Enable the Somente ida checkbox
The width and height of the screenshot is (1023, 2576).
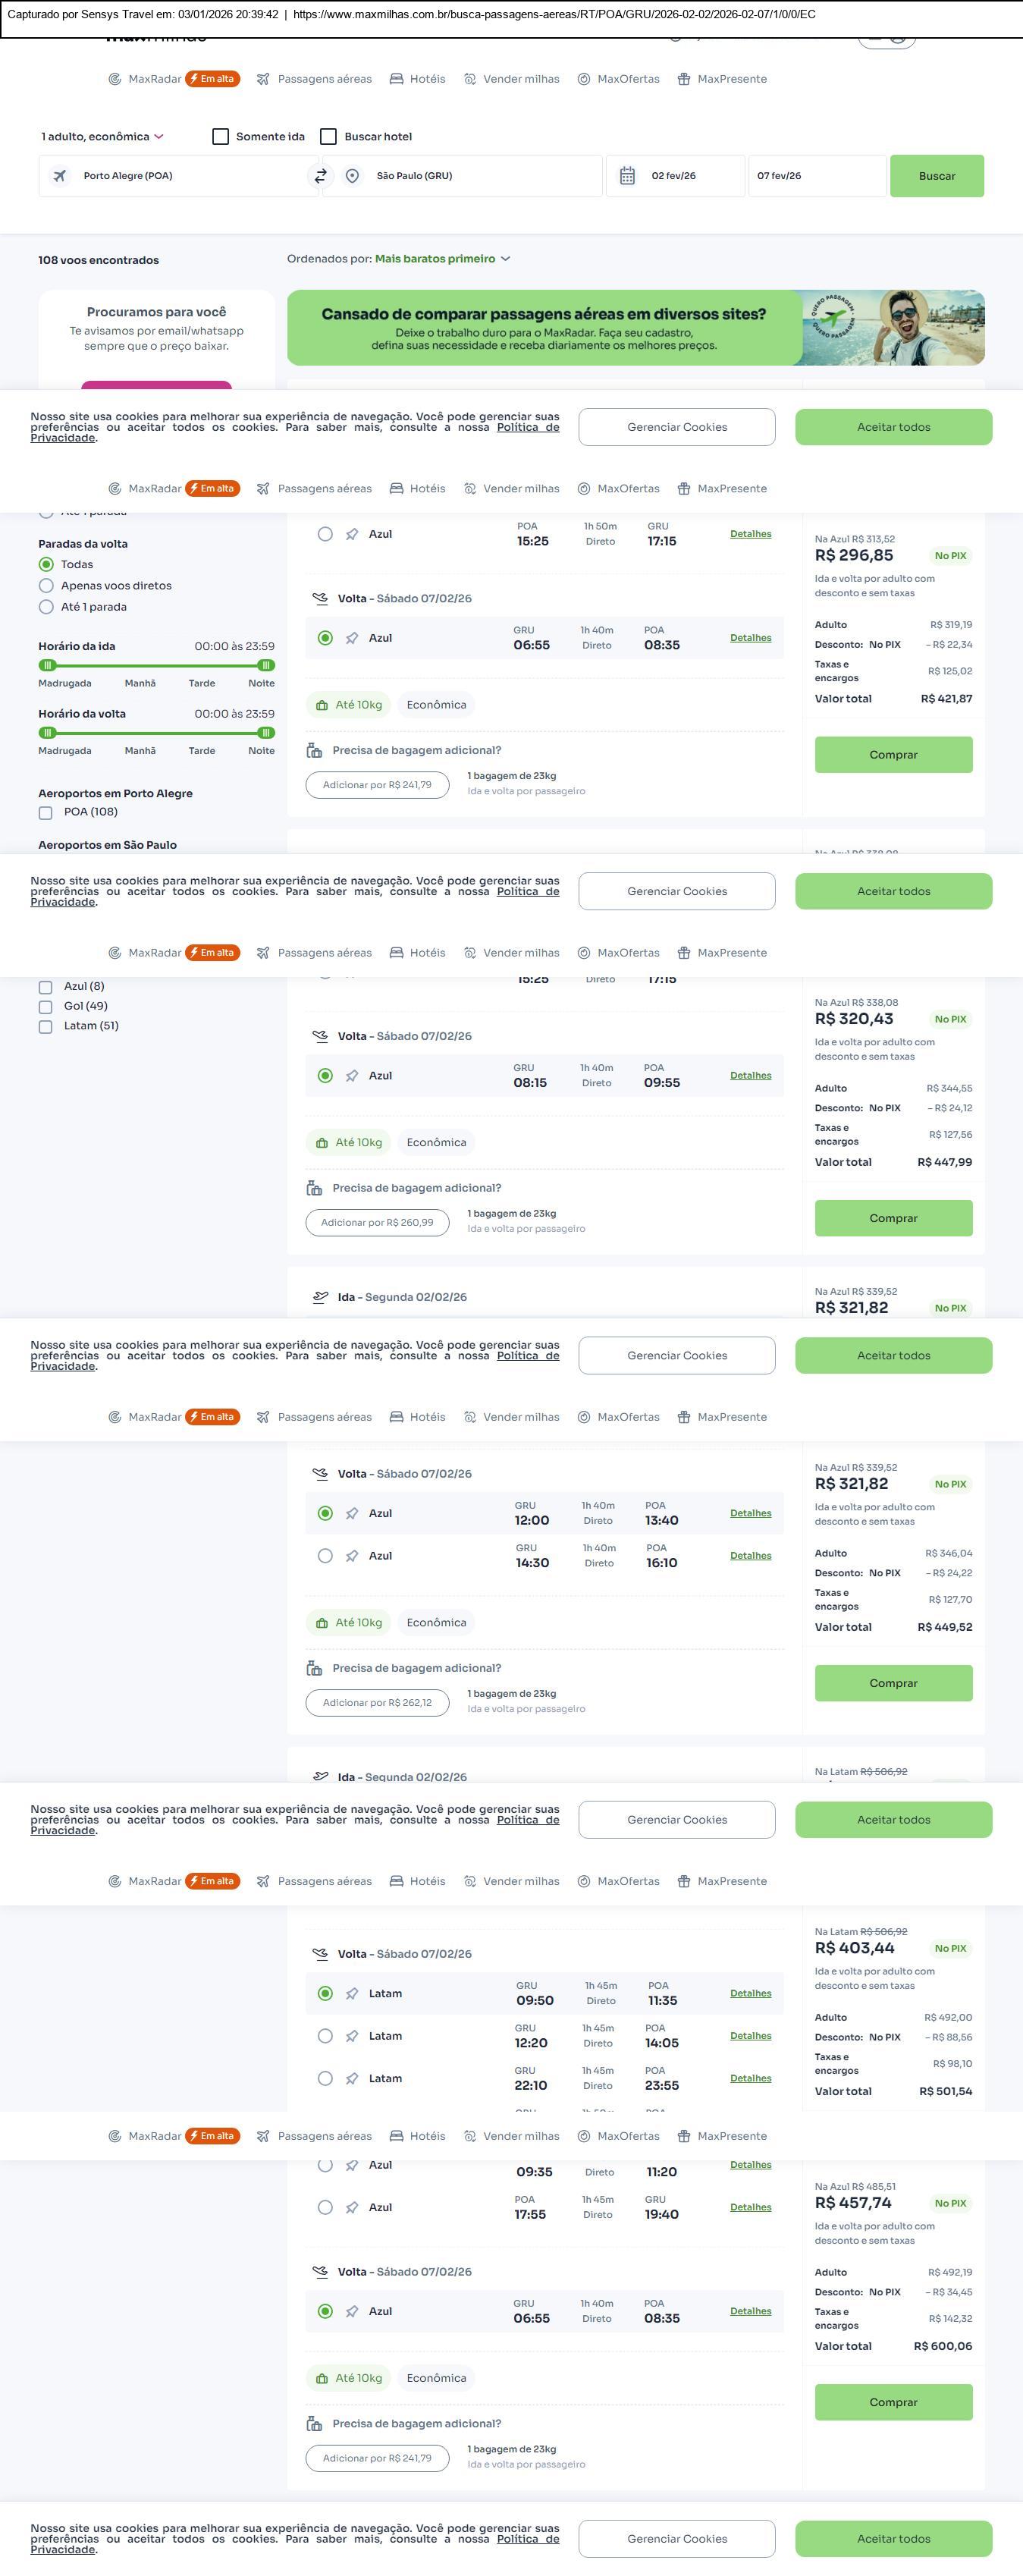[221, 137]
